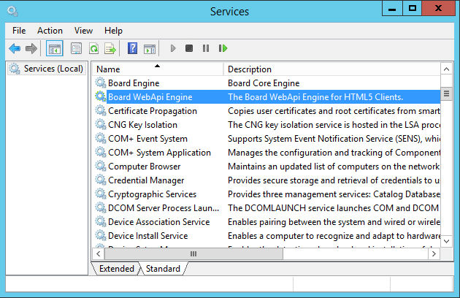Click the gear icon beside Certificate Propagation
This screenshot has height=298, width=460.
pos(101,111)
